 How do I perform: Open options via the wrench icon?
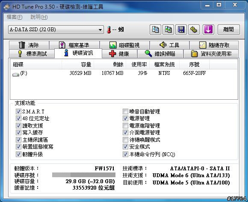click(194, 30)
